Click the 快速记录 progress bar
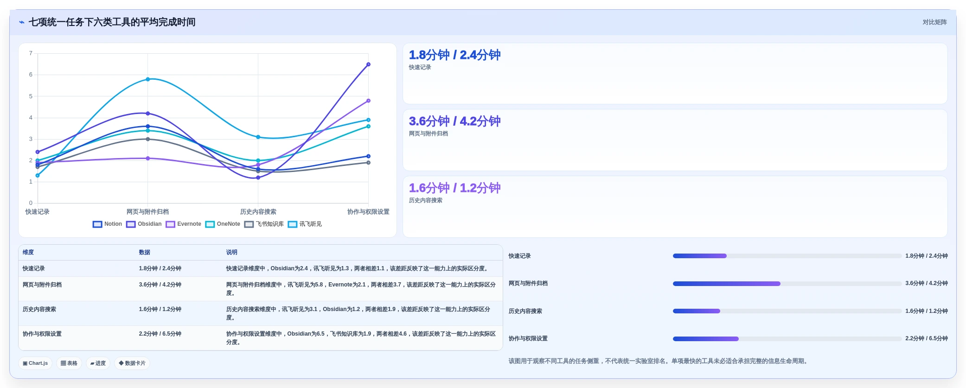This screenshot has height=388, width=966. 787,256
